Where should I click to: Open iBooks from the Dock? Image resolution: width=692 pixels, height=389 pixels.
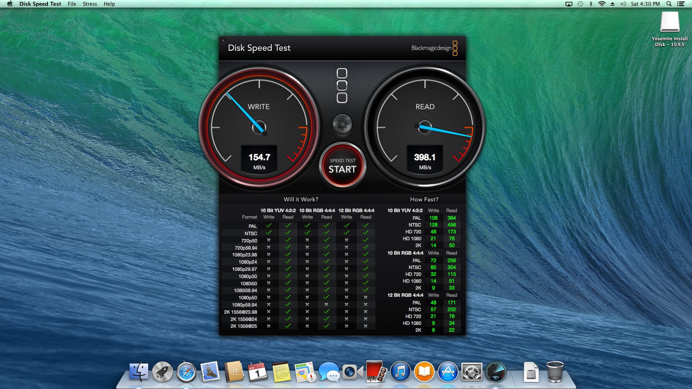424,372
